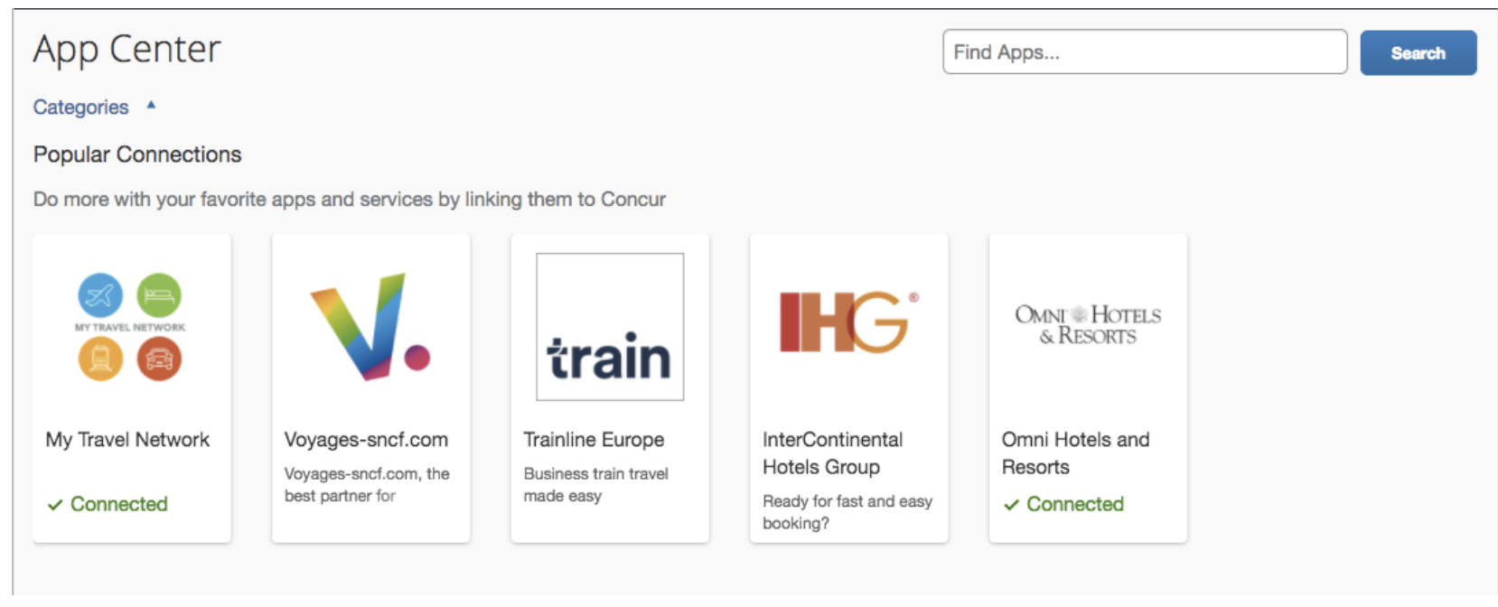The height and width of the screenshot is (607, 1498).
Task: Click the My Travel Network card title
Action: [127, 440]
